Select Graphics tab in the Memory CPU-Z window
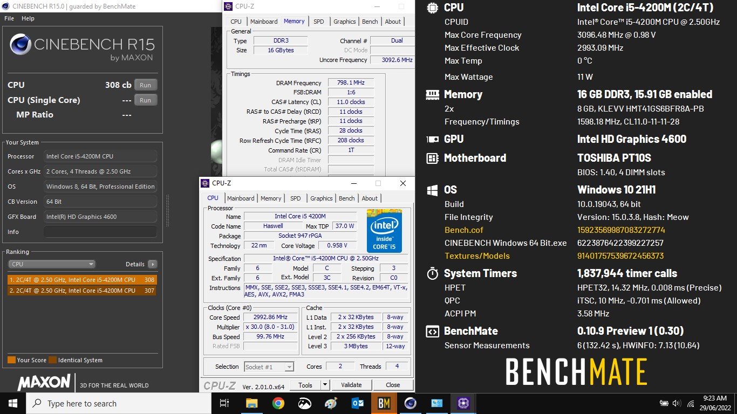This screenshot has width=737, height=414. click(x=345, y=22)
